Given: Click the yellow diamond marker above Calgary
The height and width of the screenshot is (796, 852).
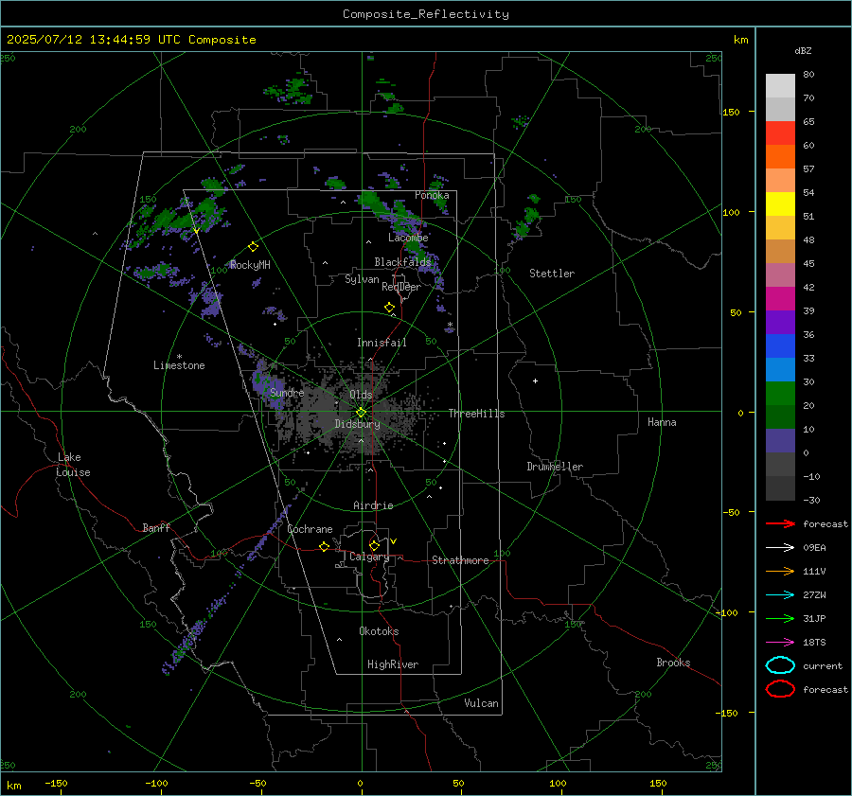Looking at the screenshot, I should point(374,545).
